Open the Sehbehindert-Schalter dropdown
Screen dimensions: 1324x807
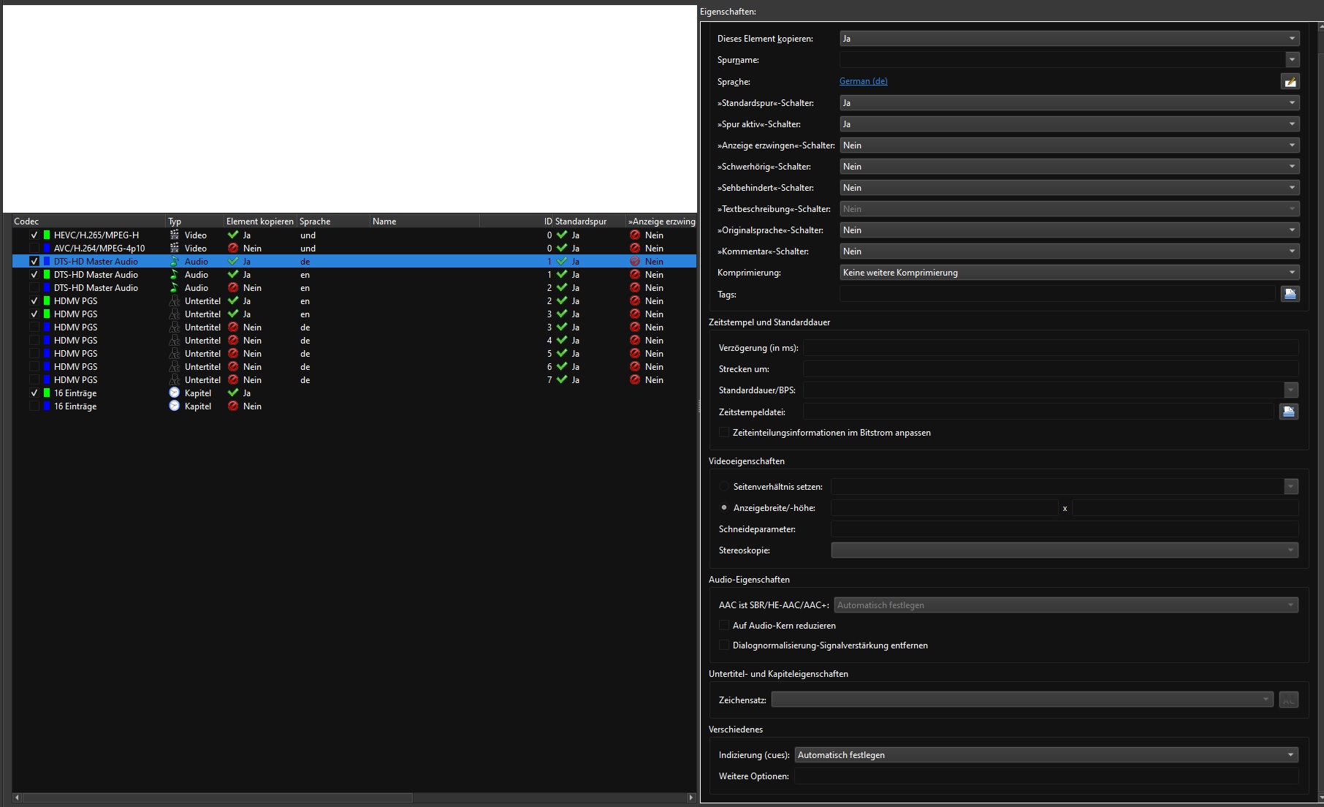click(x=1069, y=188)
